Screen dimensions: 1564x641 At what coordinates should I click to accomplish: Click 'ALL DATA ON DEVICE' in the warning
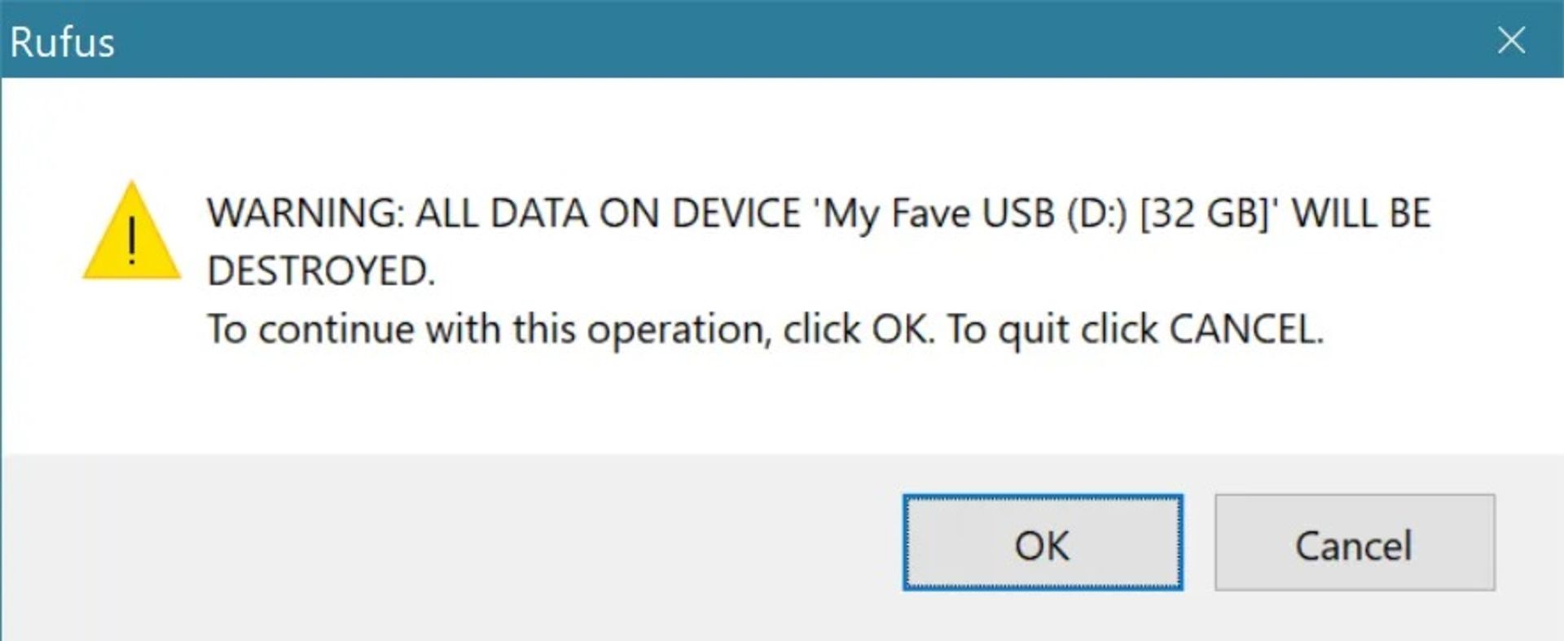tap(608, 214)
